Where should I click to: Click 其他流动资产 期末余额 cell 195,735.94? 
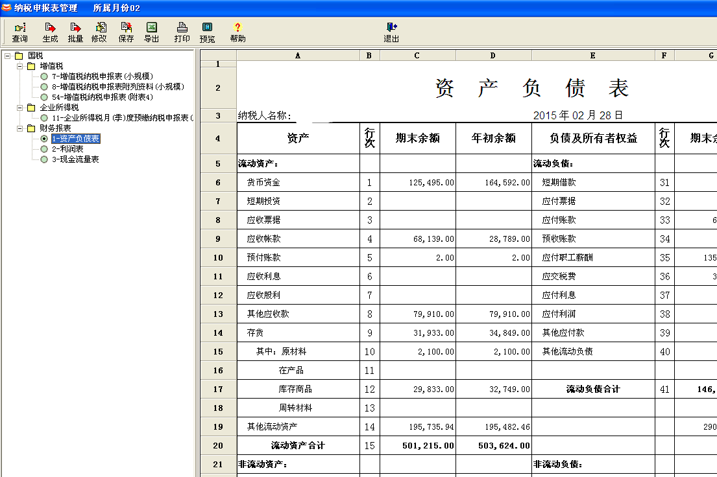[x=417, y=426]
